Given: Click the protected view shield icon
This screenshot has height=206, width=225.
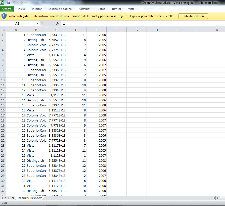Looking at the screenshot, I should pos(4,16).
